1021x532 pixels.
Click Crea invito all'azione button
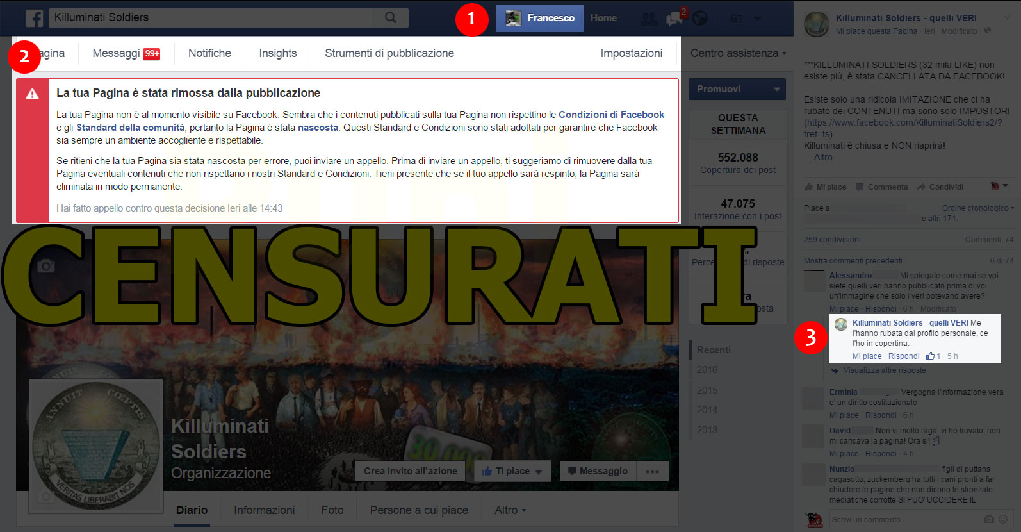coord(411,471)
